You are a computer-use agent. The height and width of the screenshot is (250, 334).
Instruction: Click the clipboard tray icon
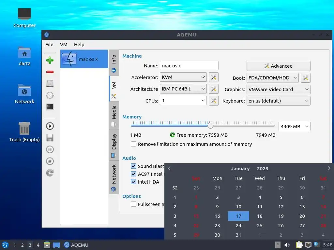[299, 245]
